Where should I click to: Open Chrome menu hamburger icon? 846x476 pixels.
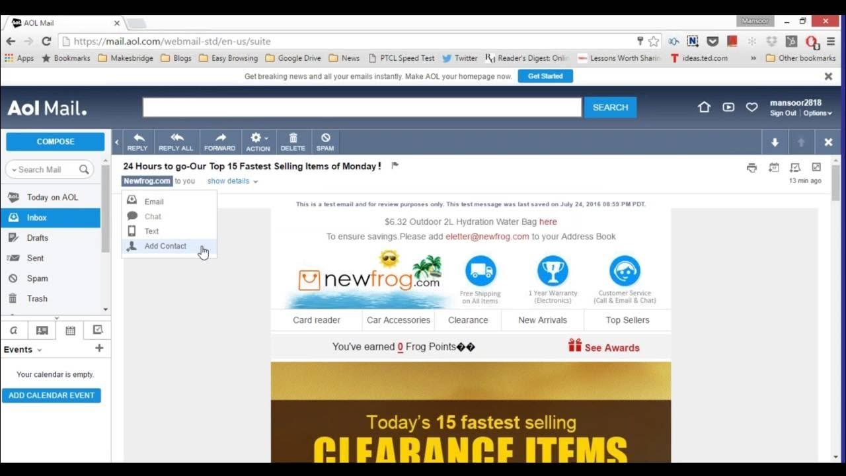click(x=831, y=41)
